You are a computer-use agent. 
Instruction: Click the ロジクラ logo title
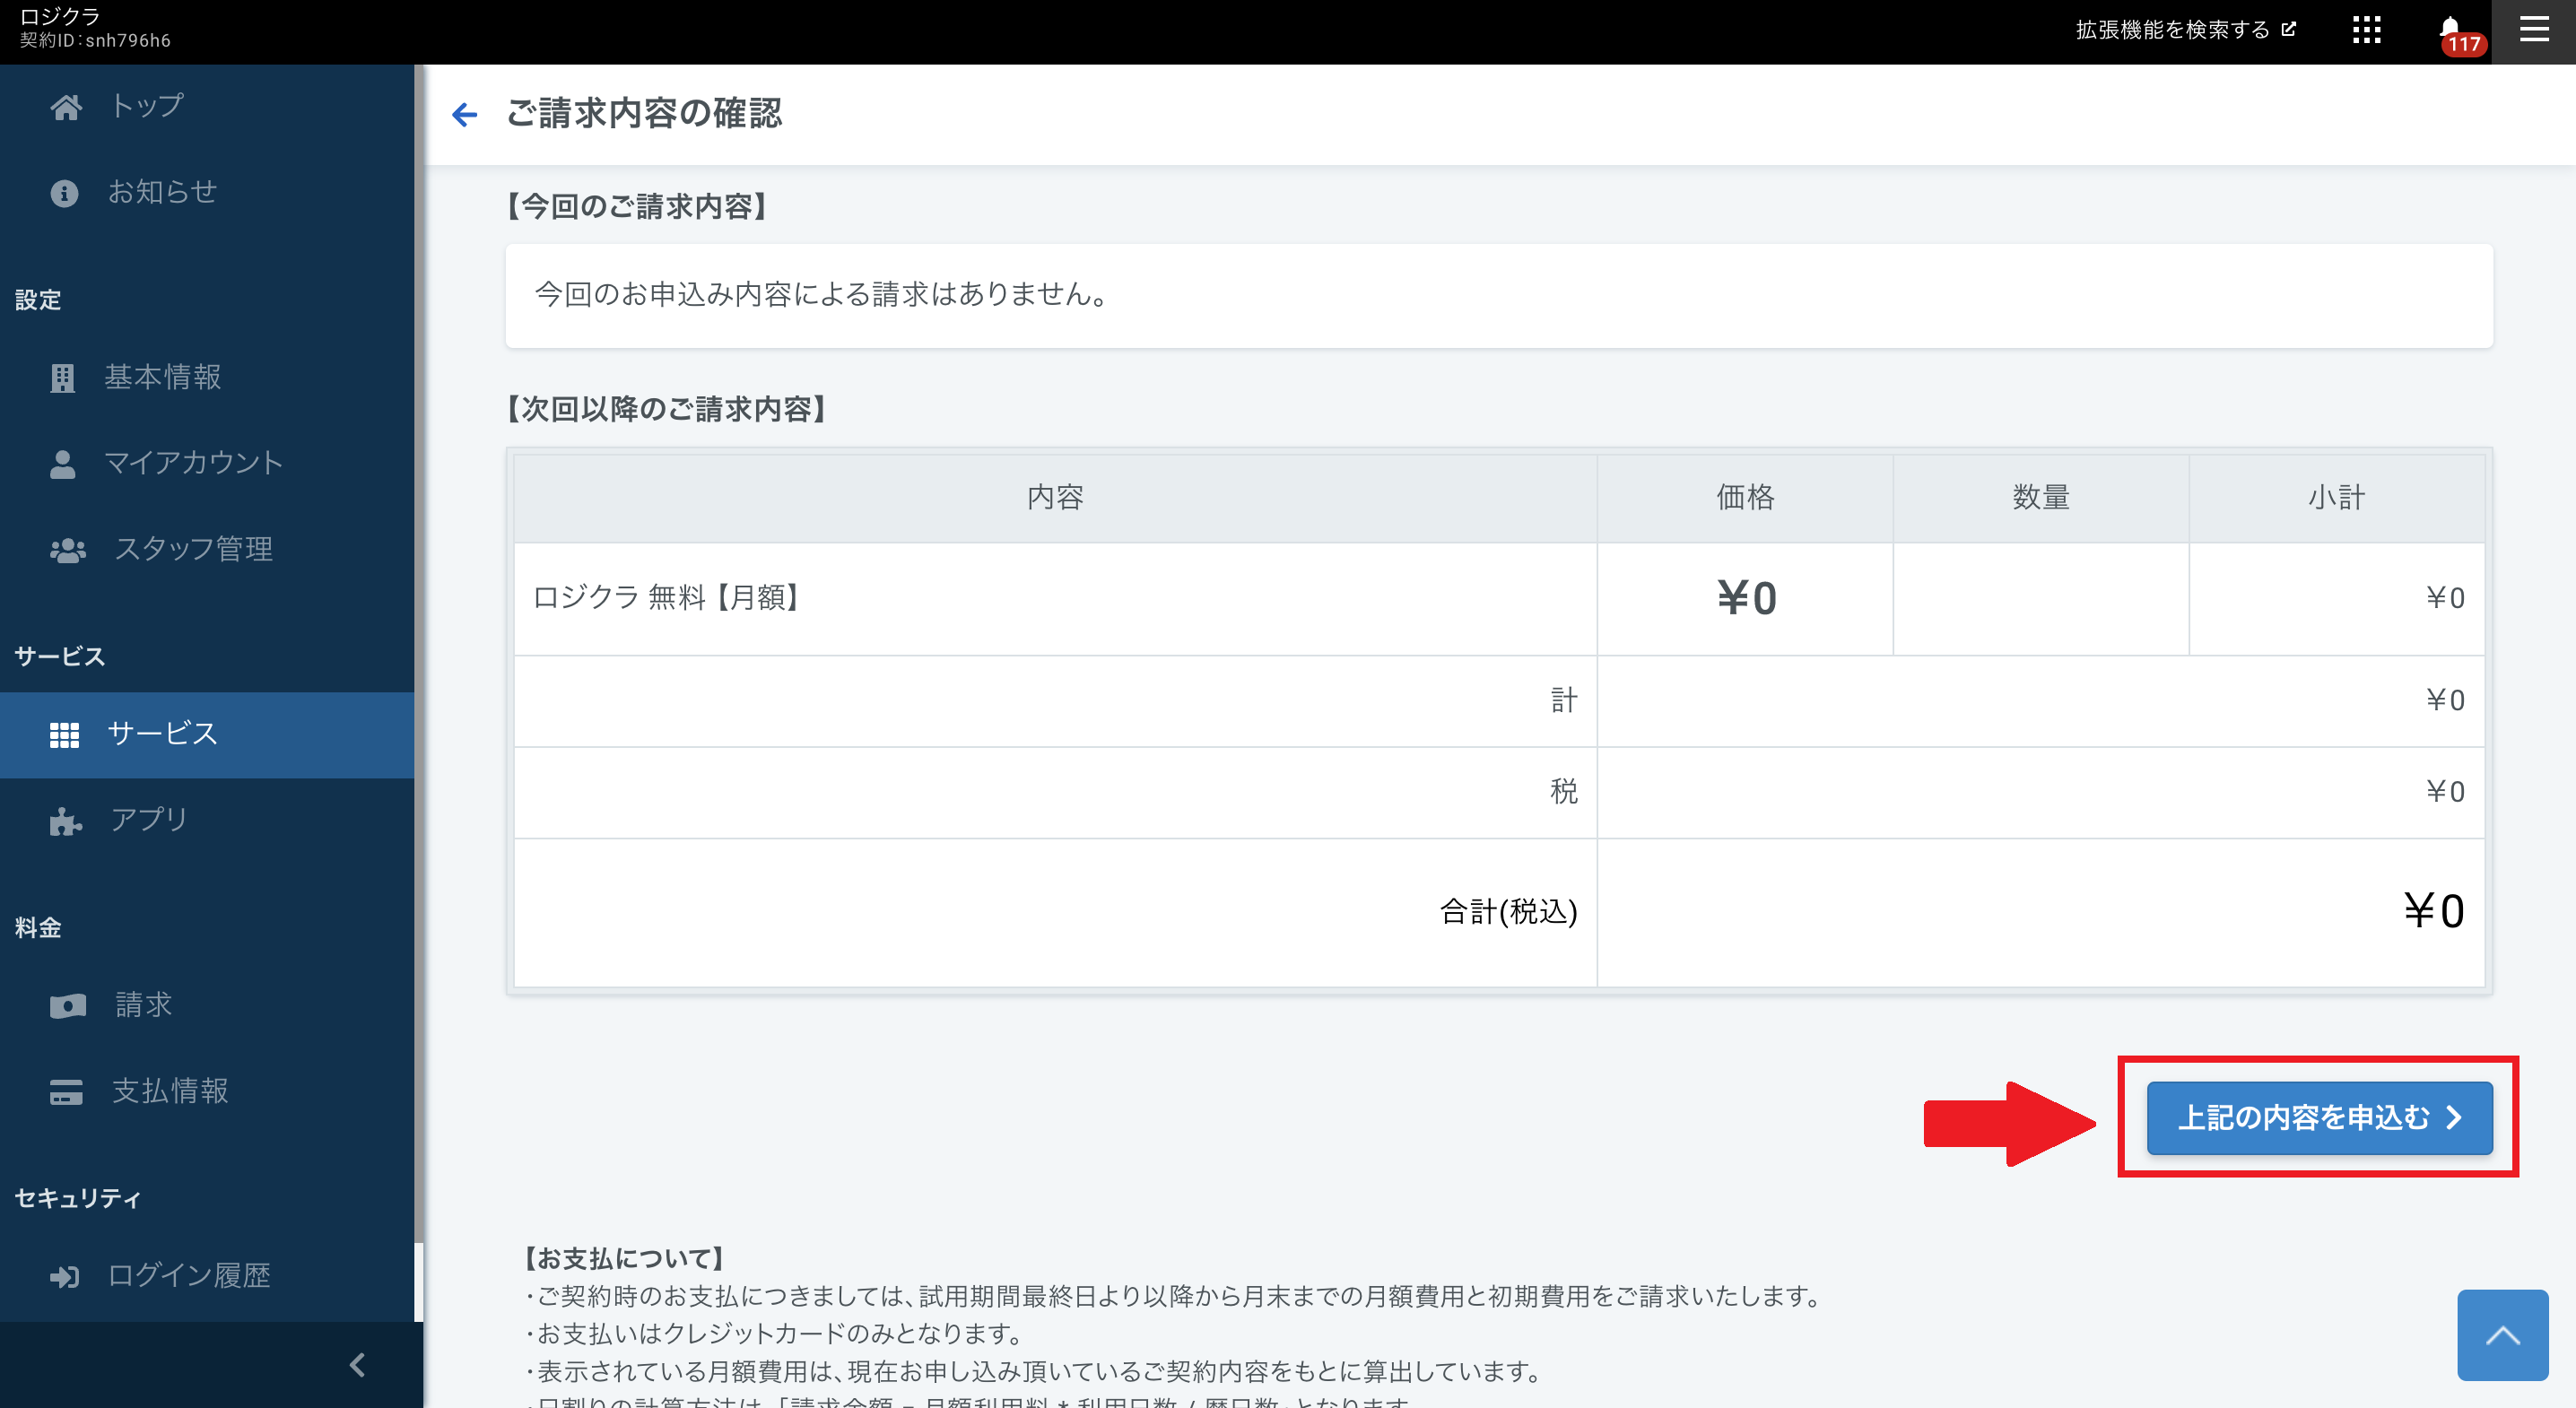pos(60,17)
